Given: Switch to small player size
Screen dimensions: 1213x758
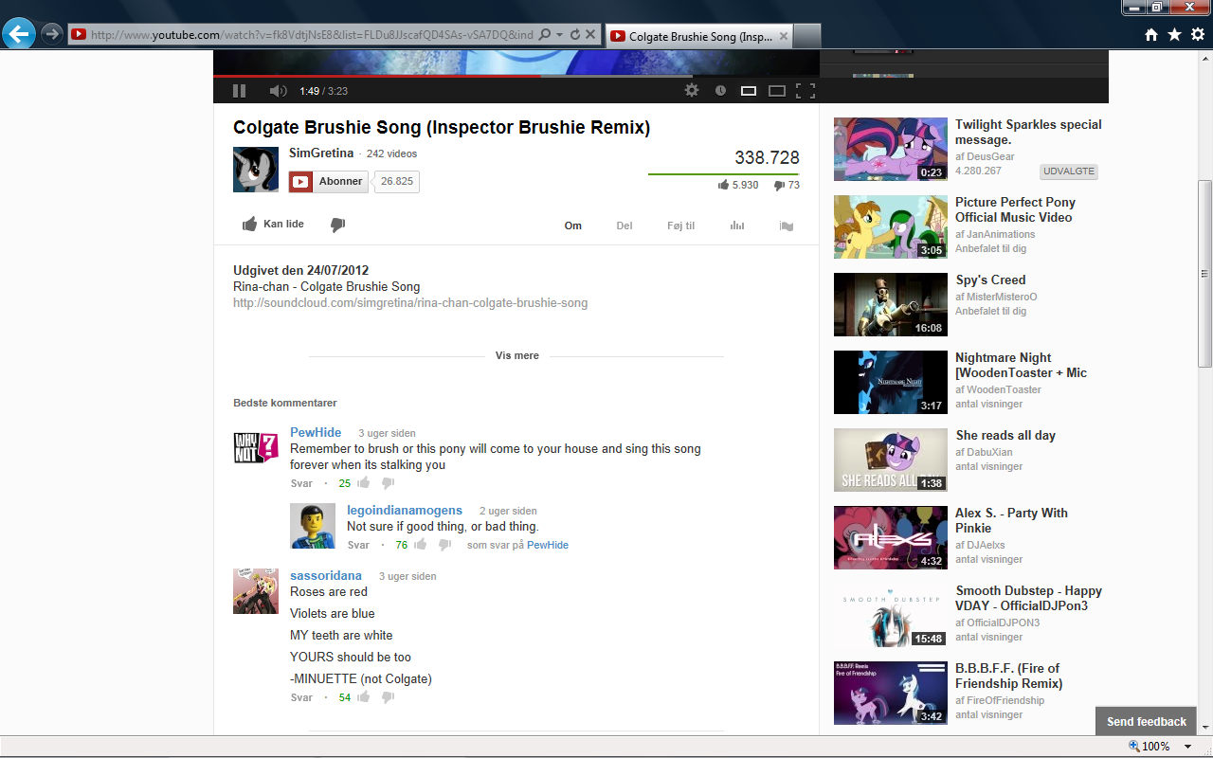Looking at the screenshot, I should (x=749, y=91).
